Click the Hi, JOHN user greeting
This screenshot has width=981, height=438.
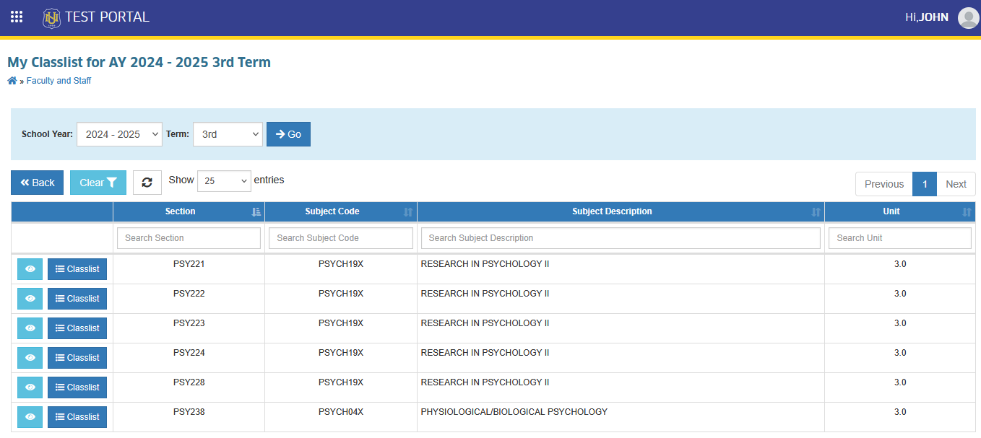click(927, 17)
